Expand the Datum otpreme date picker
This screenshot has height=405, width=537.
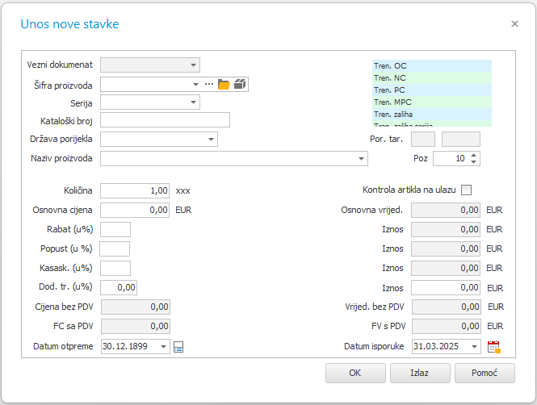tap(163, 347)
